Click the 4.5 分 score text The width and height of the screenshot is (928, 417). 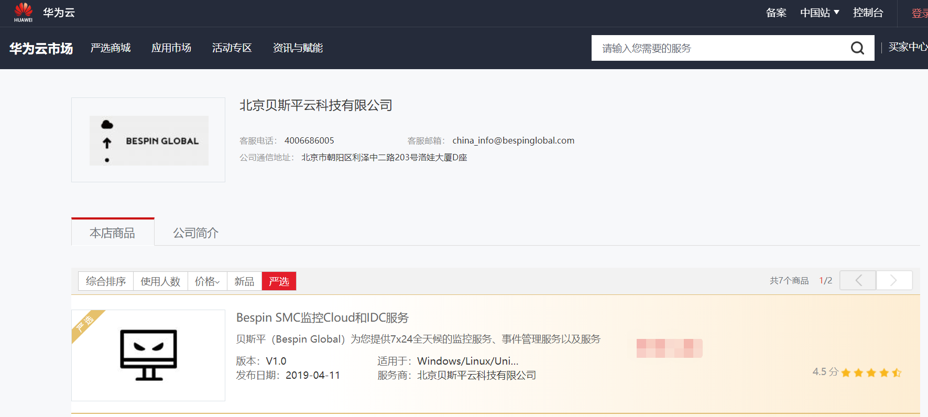[825, 372]
